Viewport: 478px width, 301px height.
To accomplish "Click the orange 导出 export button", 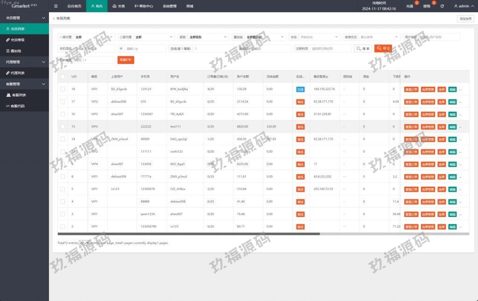I will (x=383, y=48).
